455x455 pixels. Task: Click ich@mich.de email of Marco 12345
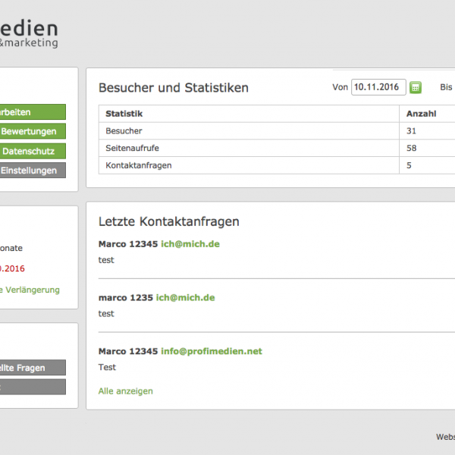point(190,244)
